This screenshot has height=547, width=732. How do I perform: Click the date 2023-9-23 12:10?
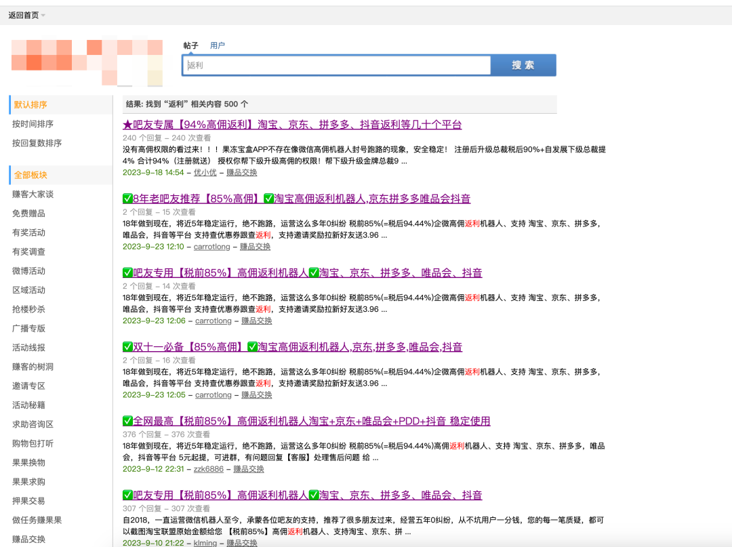(x=153, y=247)
